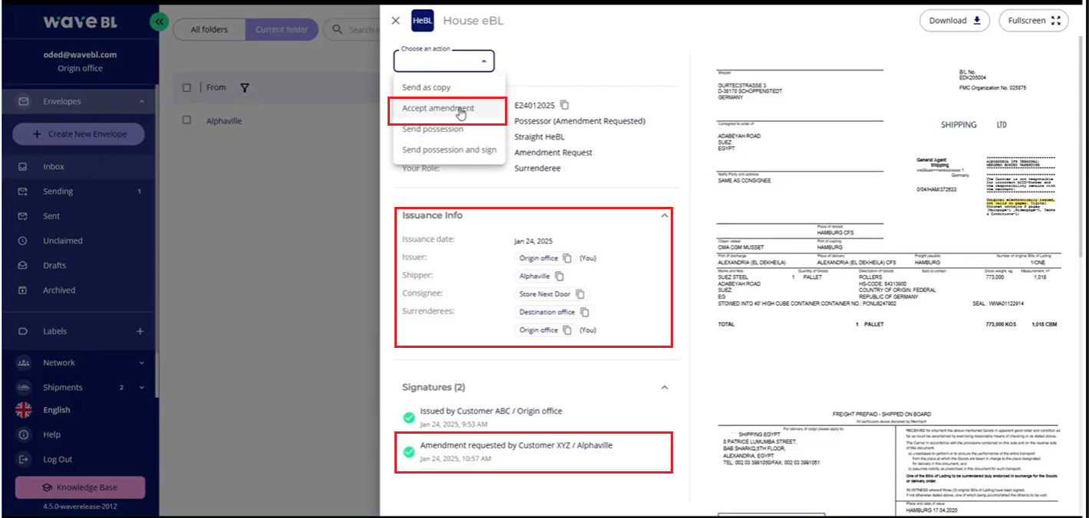This screenshot has width=1089, height=518.
Task: Click the Drafts folder icon
Action: (23, 265)
